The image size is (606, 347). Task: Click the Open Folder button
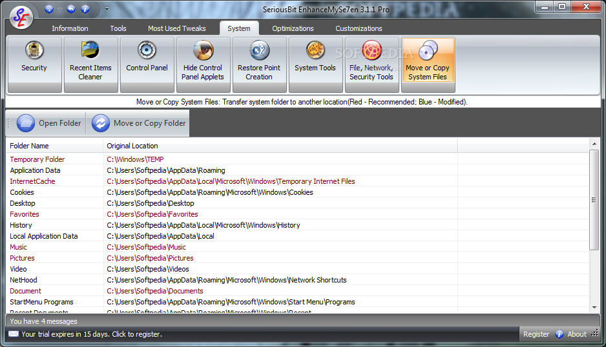pyautogui.click(x=49, y=123)
